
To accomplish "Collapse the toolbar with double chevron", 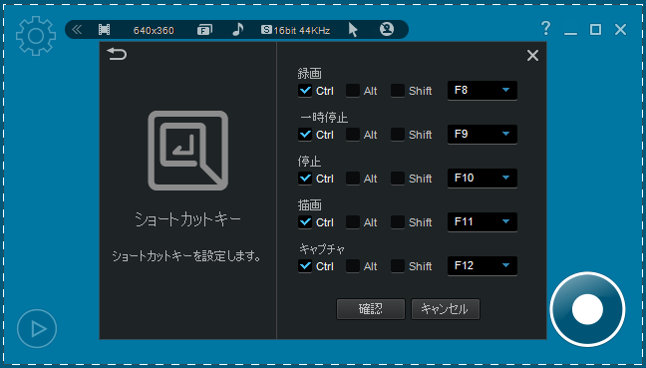I will tap(77, 30).
